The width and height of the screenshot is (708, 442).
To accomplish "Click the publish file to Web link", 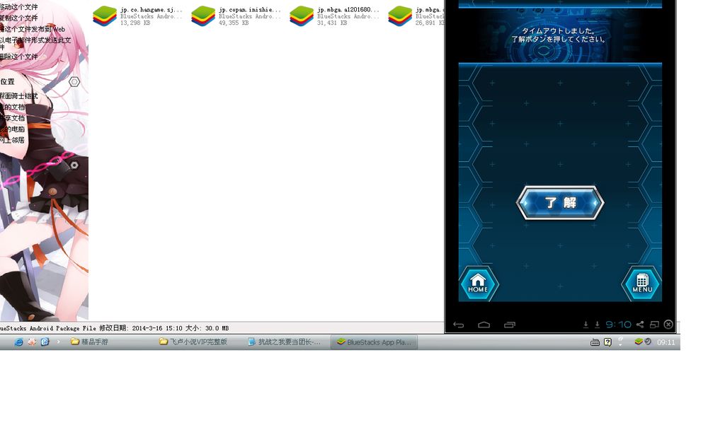I will [33, 29].
